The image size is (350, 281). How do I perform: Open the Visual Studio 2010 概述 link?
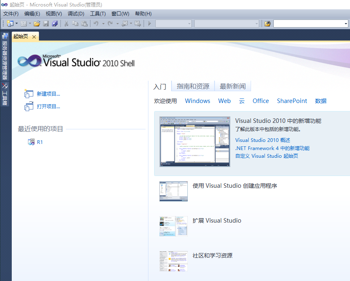pyautogui.click(x=263, y=140)
